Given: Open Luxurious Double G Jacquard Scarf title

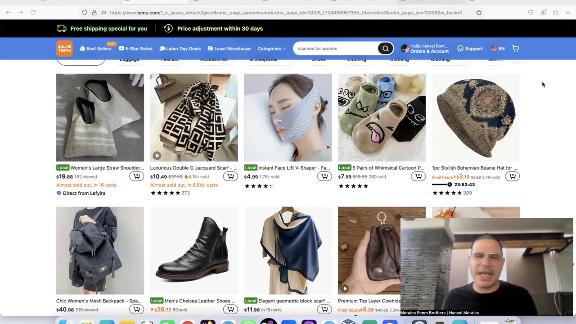Looking at the screenshot, I should click(x=193, y=168).
